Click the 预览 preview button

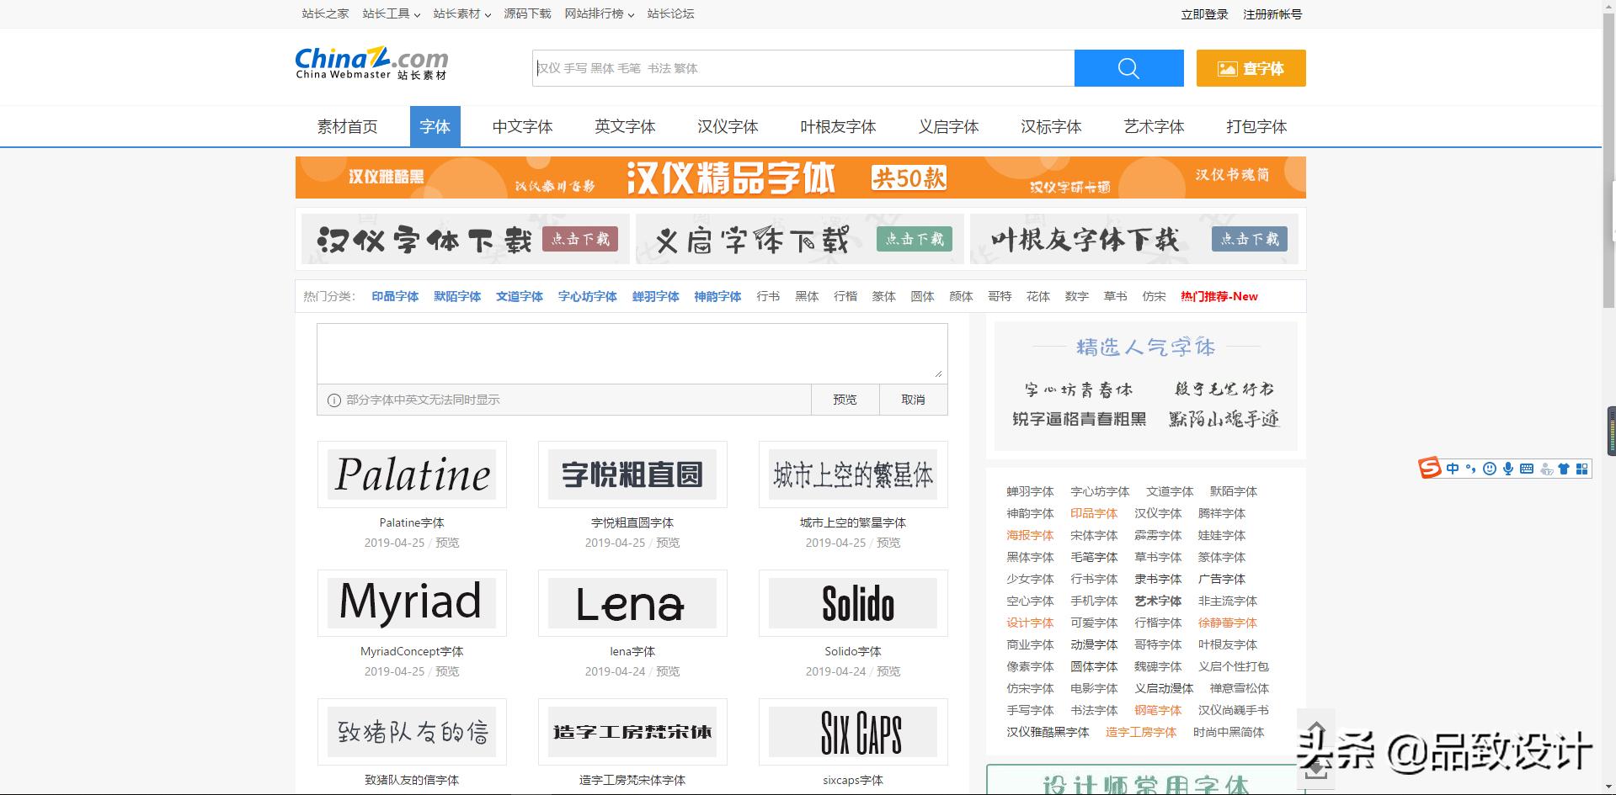click(x=845, y=400)
